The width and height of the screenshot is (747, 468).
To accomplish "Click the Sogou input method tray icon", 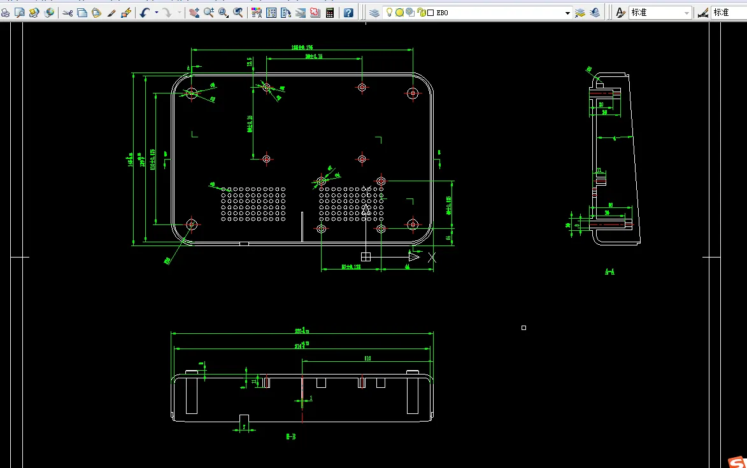I will 738,462.
